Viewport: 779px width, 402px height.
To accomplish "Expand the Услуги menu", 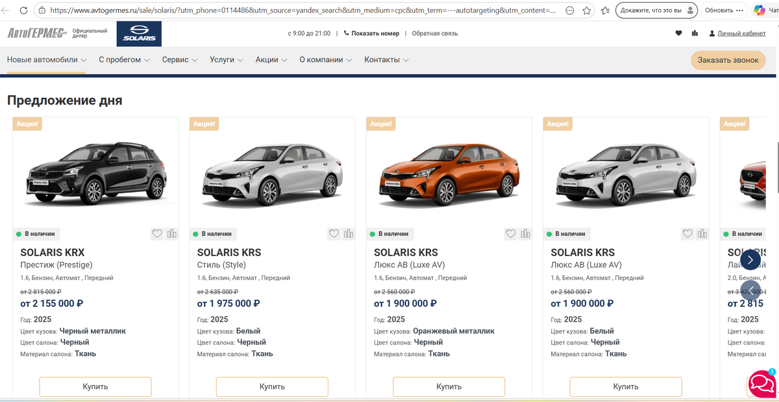I will tap(227, 60).
